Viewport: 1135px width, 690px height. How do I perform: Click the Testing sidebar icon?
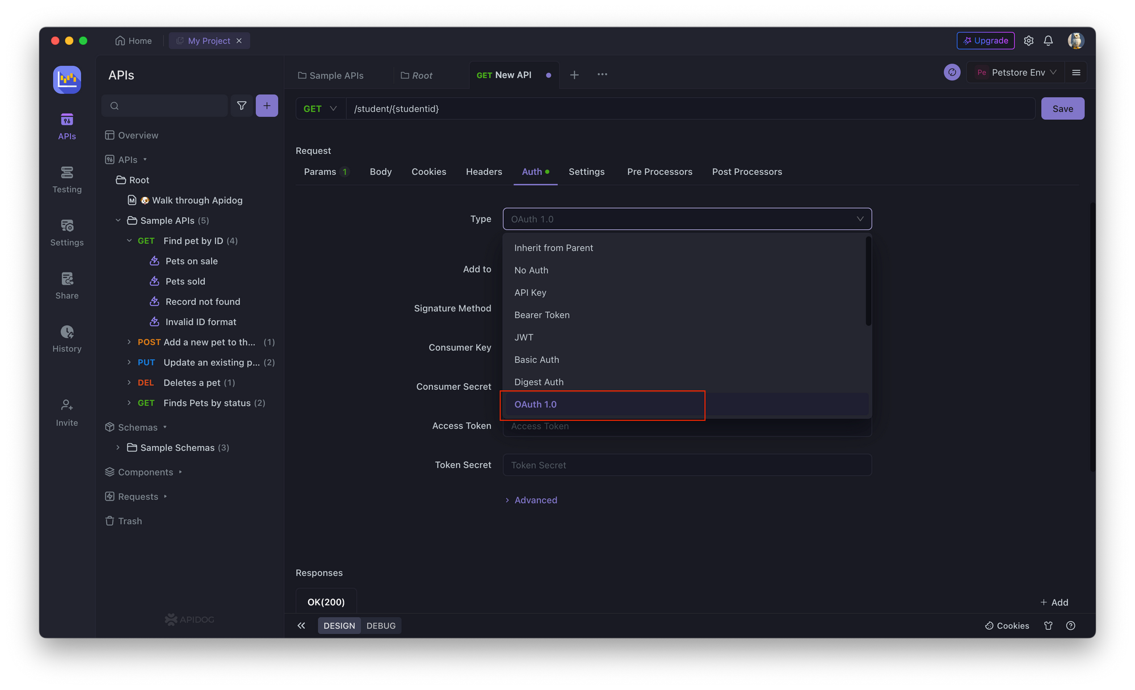[69, 178]
